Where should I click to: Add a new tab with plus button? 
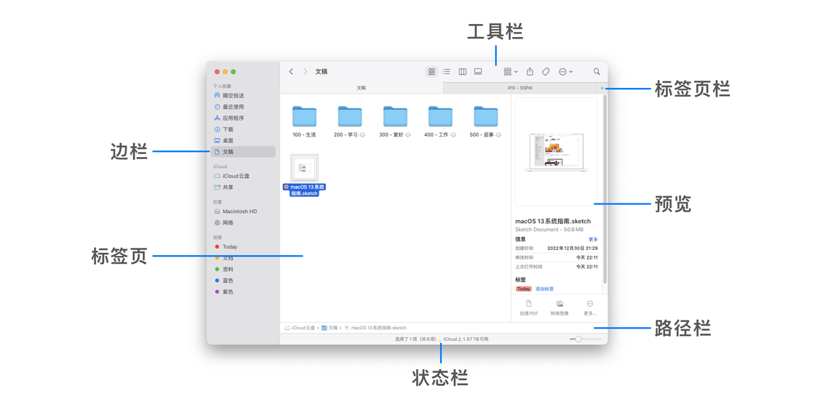coord(602,88)
